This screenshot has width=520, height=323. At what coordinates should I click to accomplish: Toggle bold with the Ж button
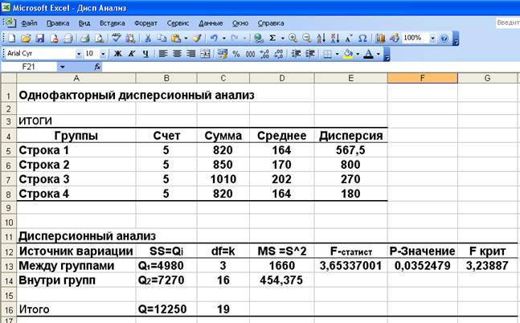(117, 54)
